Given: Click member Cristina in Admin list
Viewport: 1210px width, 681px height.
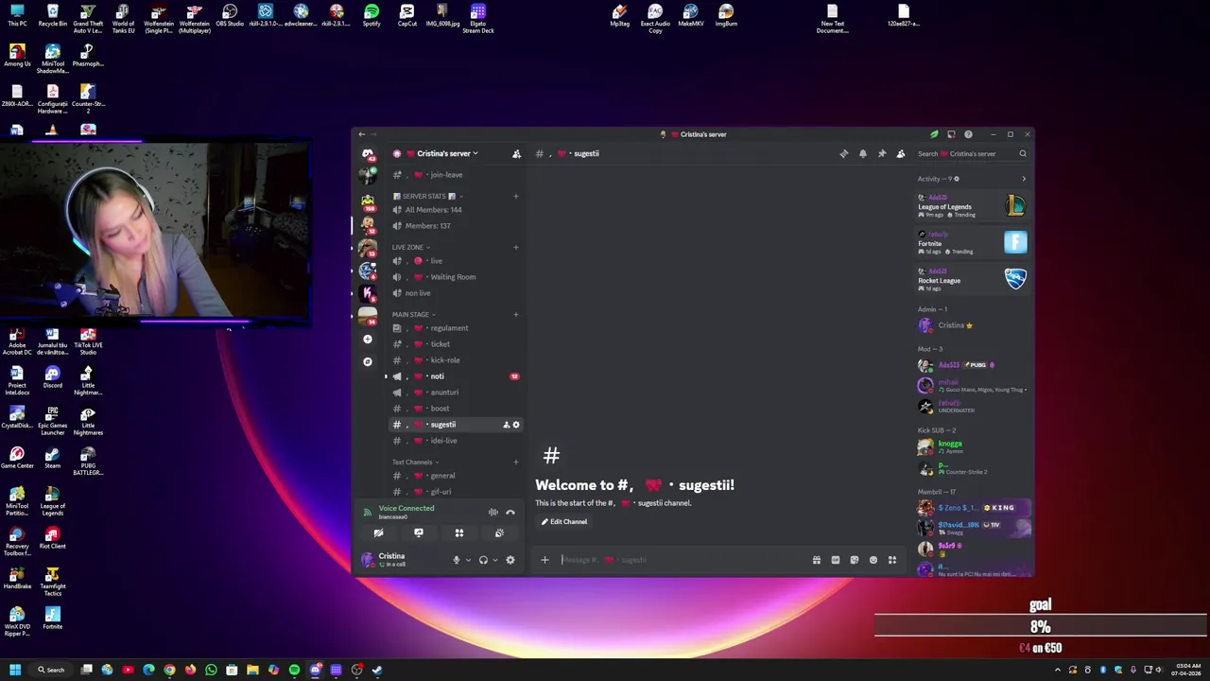Looking at the screenshot, I should [972, 325].
